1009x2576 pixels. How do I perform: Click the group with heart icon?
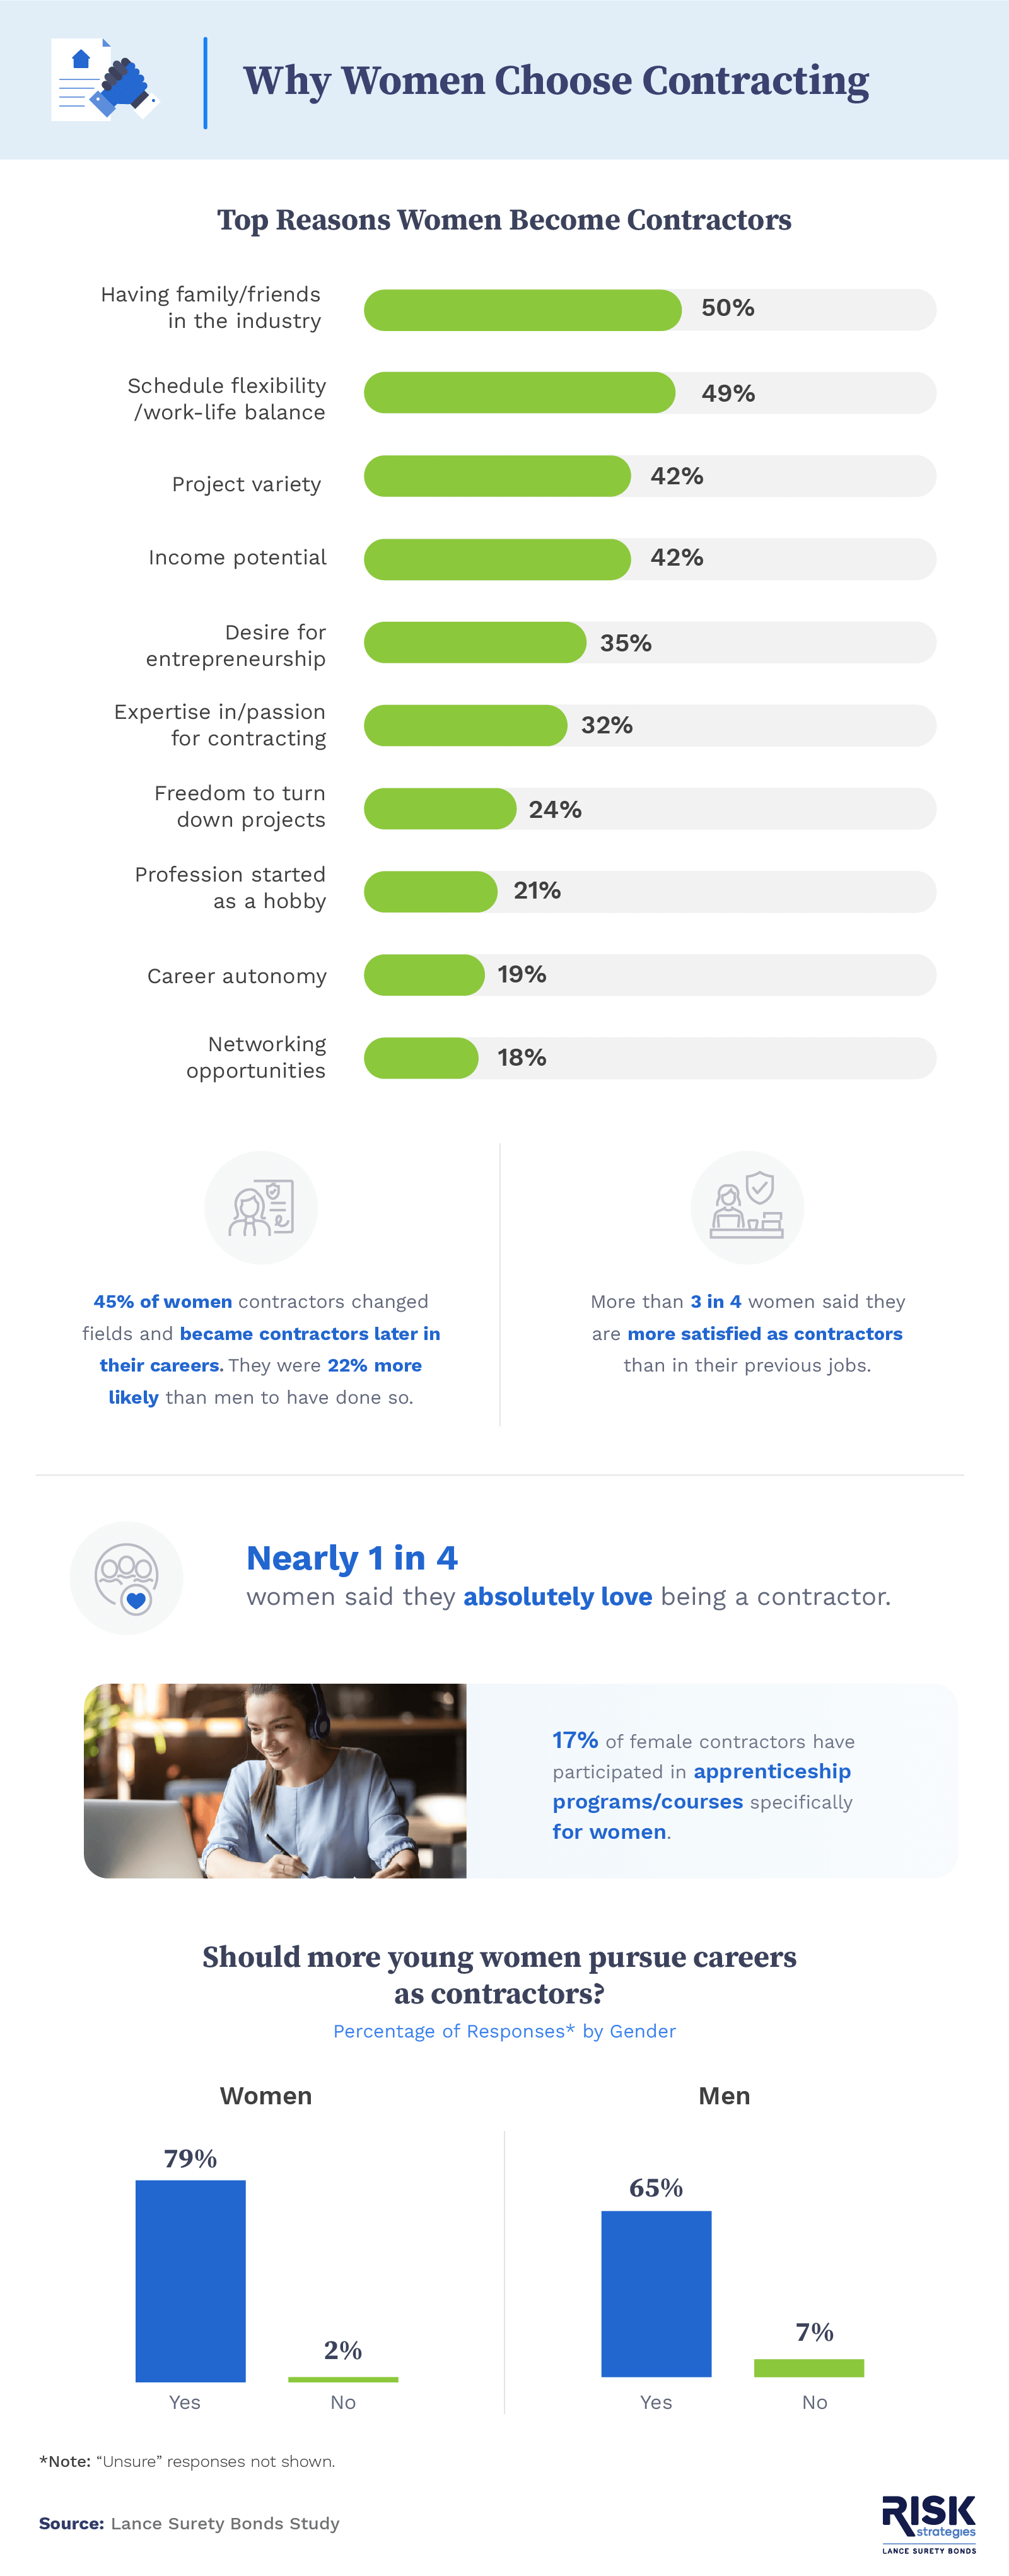point(127,1578)
